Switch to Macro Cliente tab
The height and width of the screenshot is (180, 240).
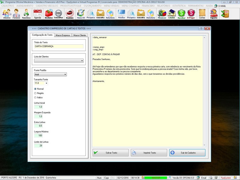pyautogui.click(x=79, y=35)
